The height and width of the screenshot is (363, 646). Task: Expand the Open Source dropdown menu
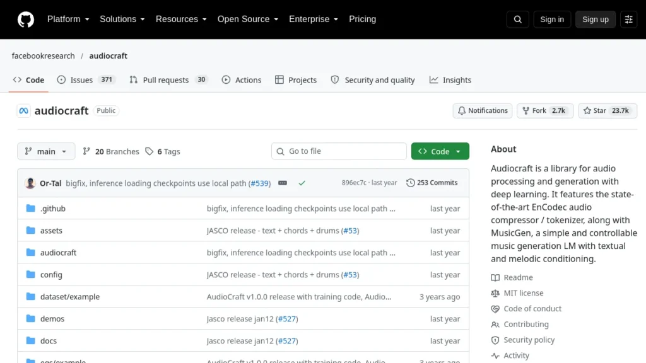pyautogui.click(x=248, y=20)
